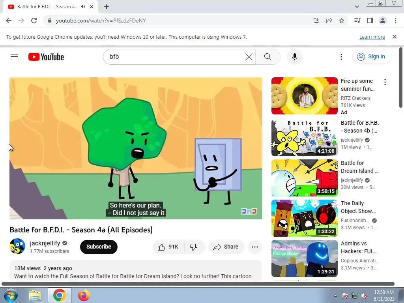
Task: Open the Action Center flag icon in the tray
Action: [345, 296]
